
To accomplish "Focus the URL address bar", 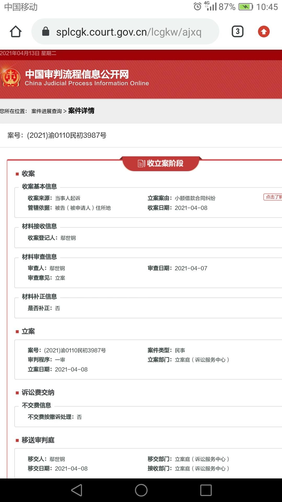I will (x=128, y=32).
